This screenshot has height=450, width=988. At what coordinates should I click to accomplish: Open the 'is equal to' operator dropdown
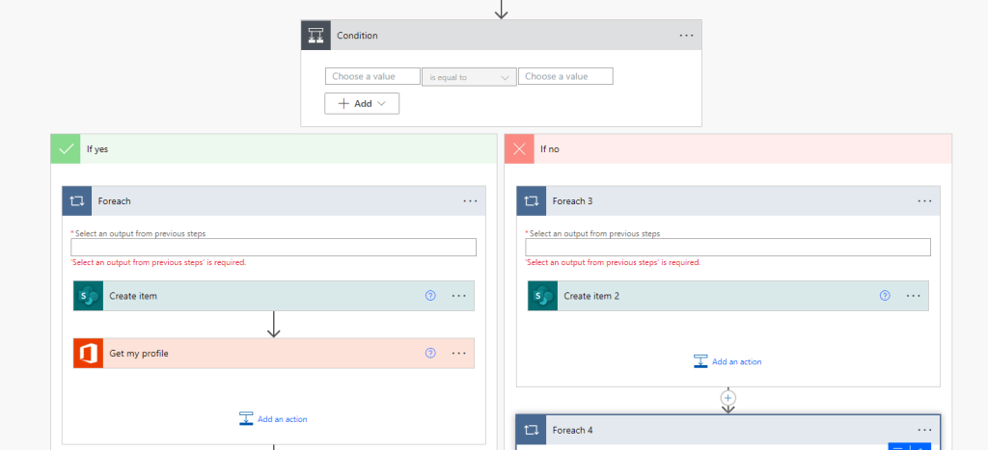(469, 77)
